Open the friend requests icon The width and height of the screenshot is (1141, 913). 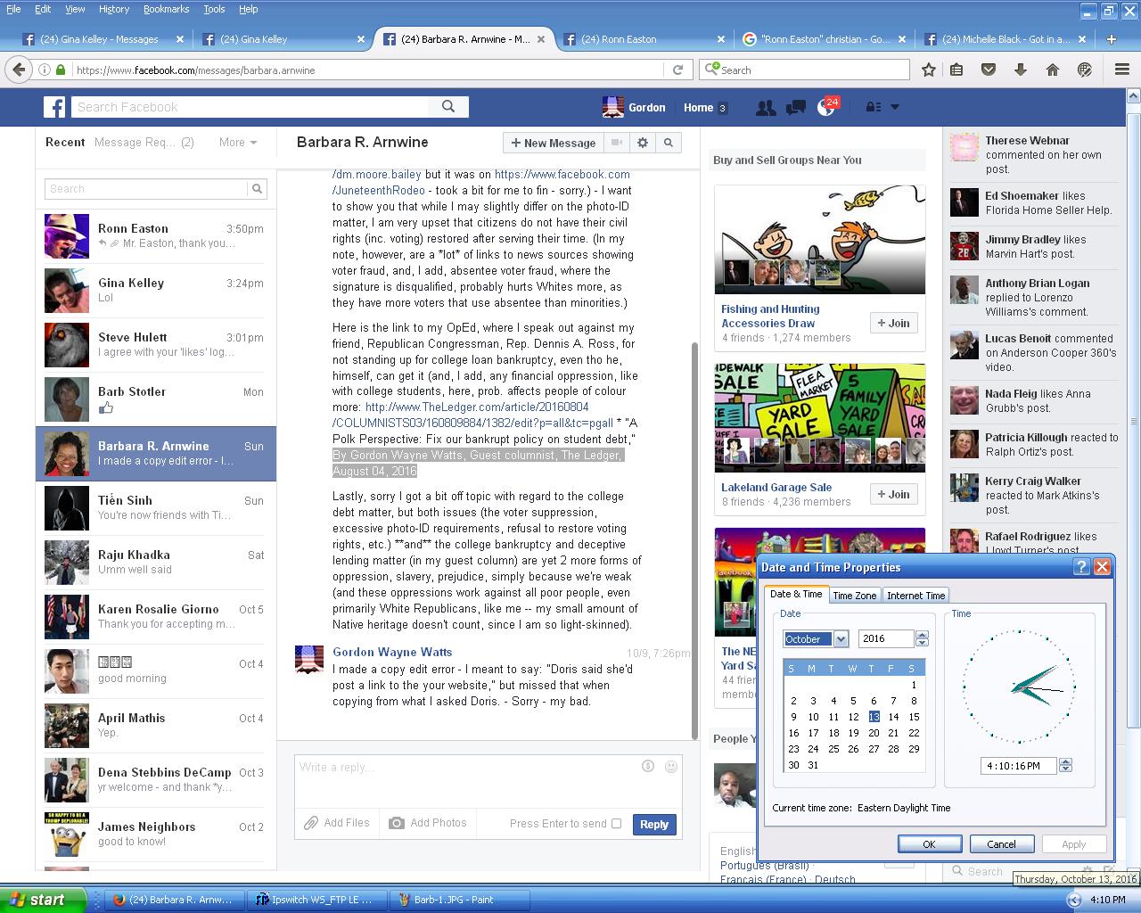point(765,107)
